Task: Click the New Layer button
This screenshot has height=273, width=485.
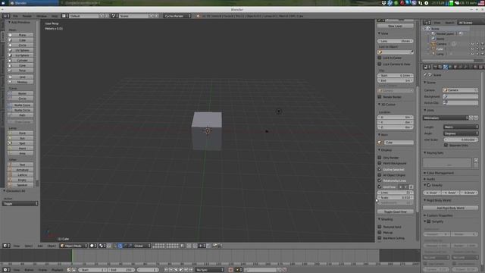Action: pos(396,26)
